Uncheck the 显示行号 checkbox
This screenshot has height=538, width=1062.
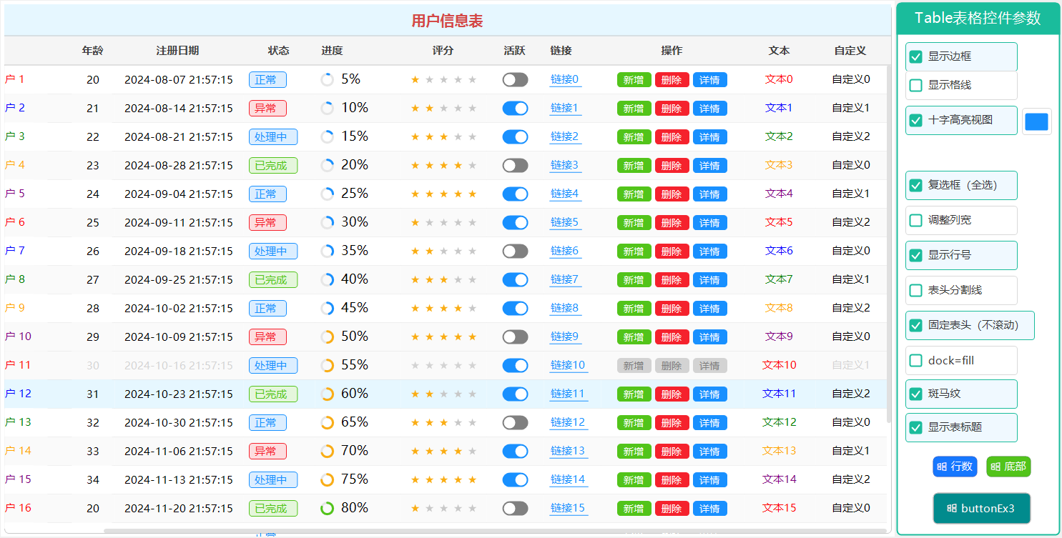(915, 255)
